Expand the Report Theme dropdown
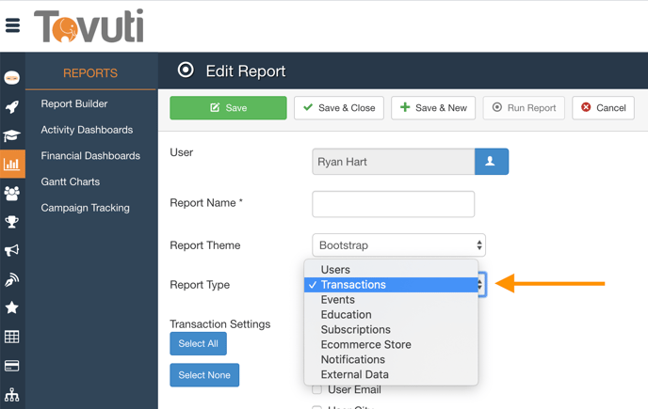648x409 pixels. (x=398, y=245)
